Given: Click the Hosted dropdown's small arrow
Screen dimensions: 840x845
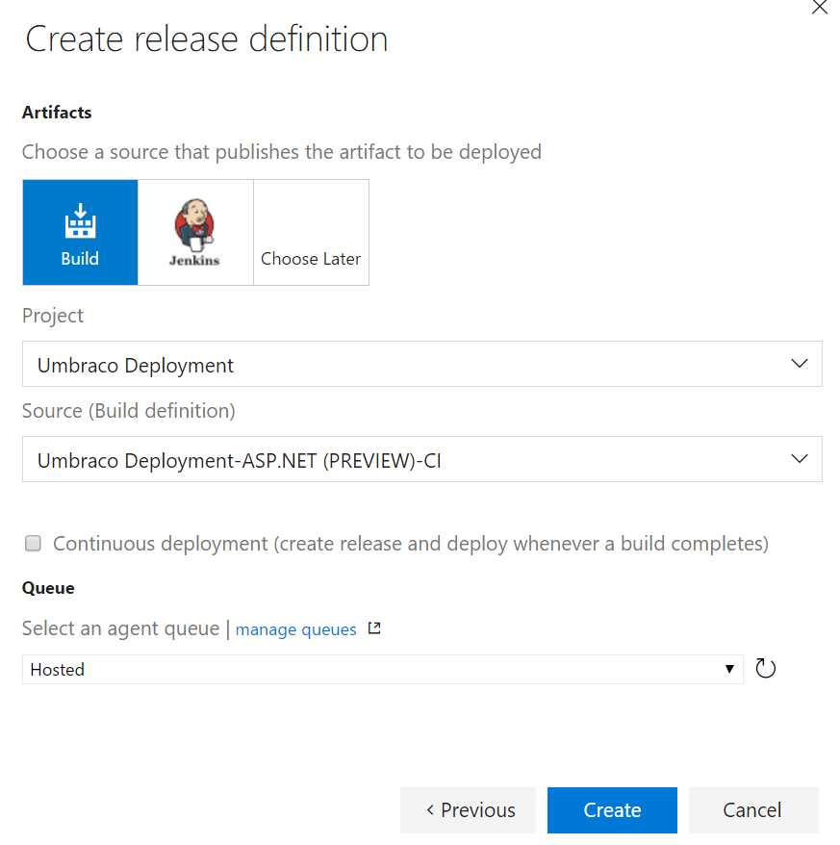Looking at the screenshot, I should point(730,669).
